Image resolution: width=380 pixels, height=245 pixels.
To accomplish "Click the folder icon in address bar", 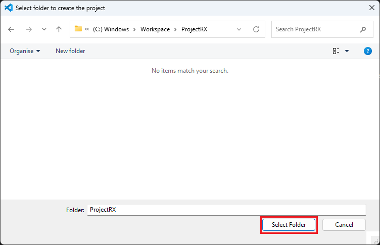I will (x=78, y=29).
